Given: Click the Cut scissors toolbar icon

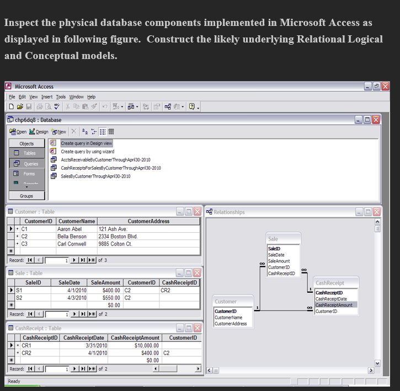Looking at the screenshot, I should [x=68, y=106].
